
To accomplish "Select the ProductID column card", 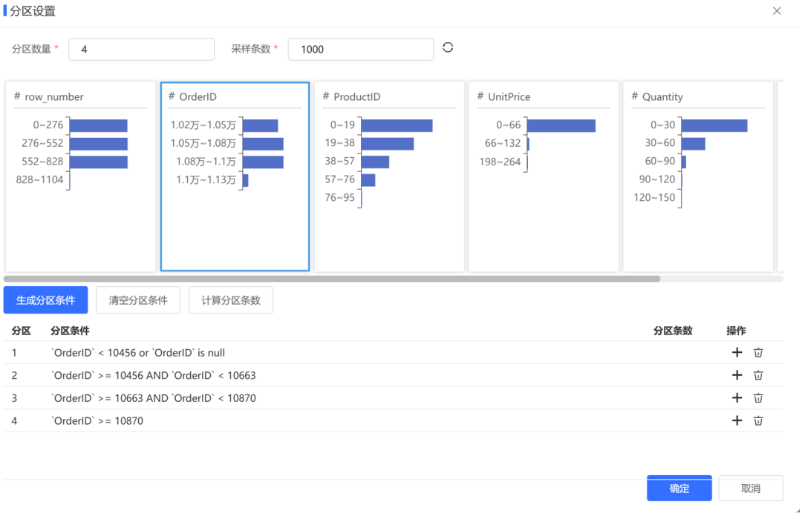I will 389,176.
